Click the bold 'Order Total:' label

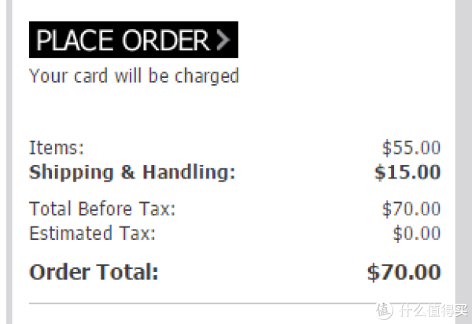click(94, 272)
